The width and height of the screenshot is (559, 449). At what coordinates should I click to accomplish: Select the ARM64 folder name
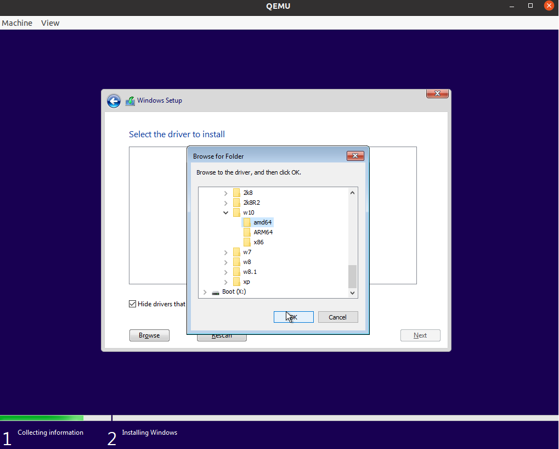263,233
